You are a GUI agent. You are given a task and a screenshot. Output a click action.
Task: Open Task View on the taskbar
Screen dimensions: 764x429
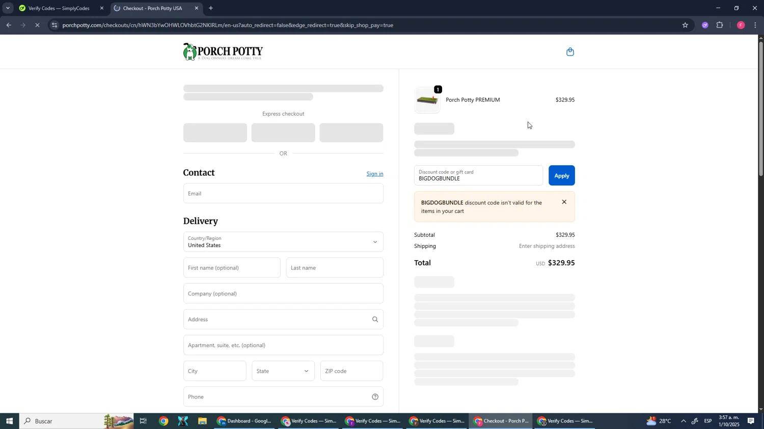144,421
